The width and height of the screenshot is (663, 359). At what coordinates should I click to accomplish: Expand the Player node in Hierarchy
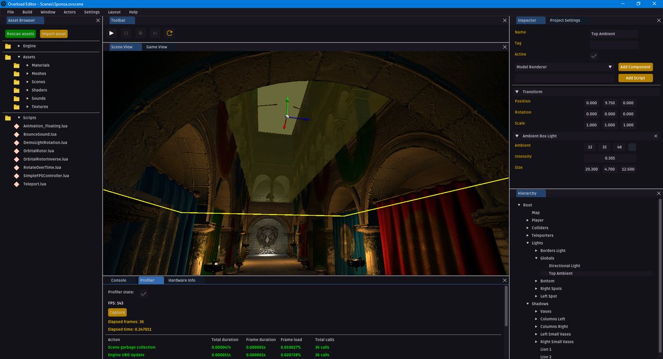pos(528,220)
